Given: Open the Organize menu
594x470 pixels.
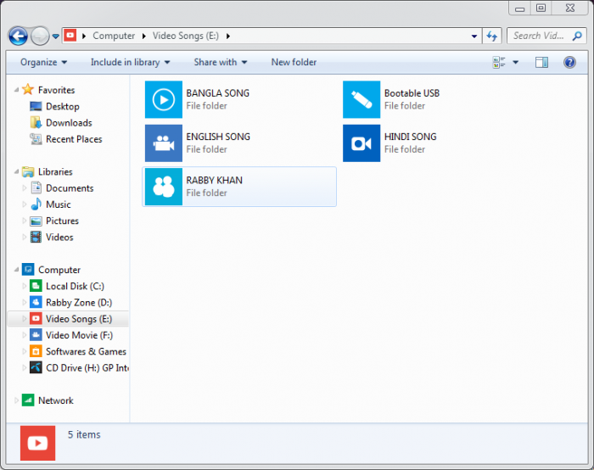Looking at the screenshot, I should pos(43,62).
